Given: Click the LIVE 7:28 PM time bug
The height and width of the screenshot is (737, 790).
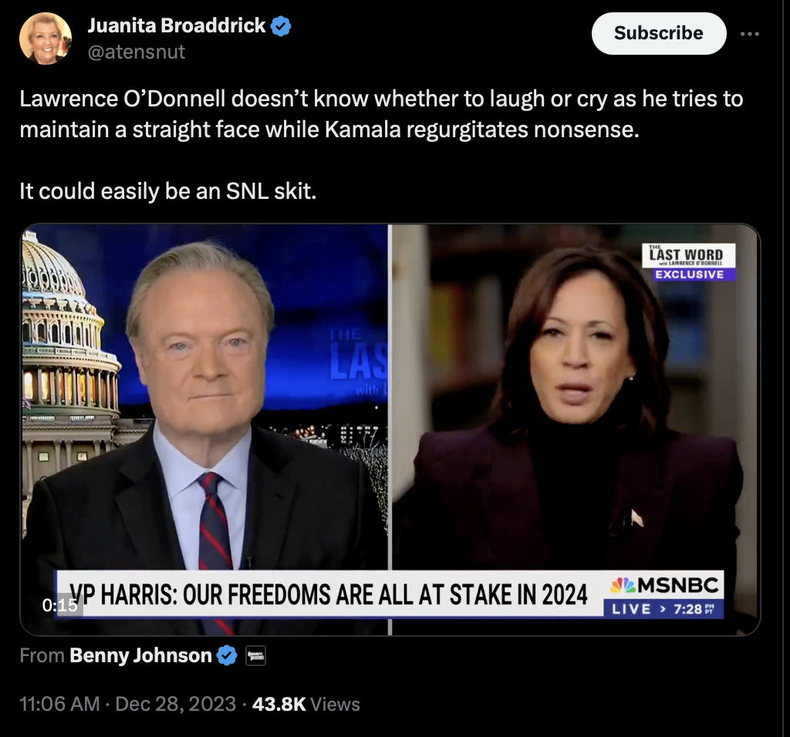Looking at the screenshot, I should (x=663, y=609).
